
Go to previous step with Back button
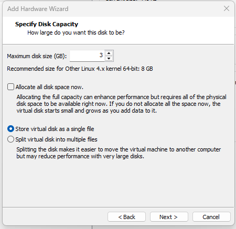(x=126, y=217)
